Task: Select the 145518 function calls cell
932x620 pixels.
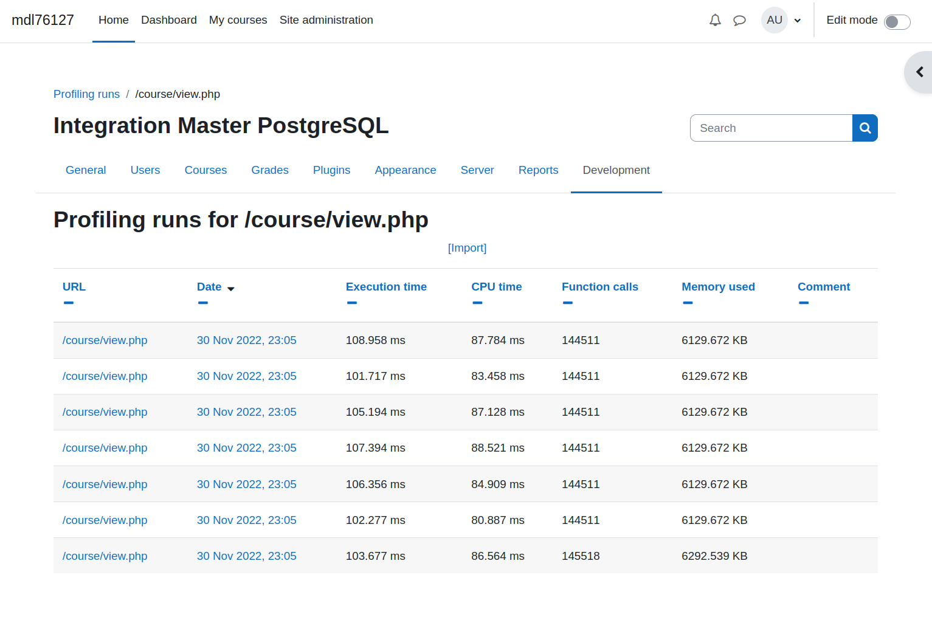Action: (581, 556)
